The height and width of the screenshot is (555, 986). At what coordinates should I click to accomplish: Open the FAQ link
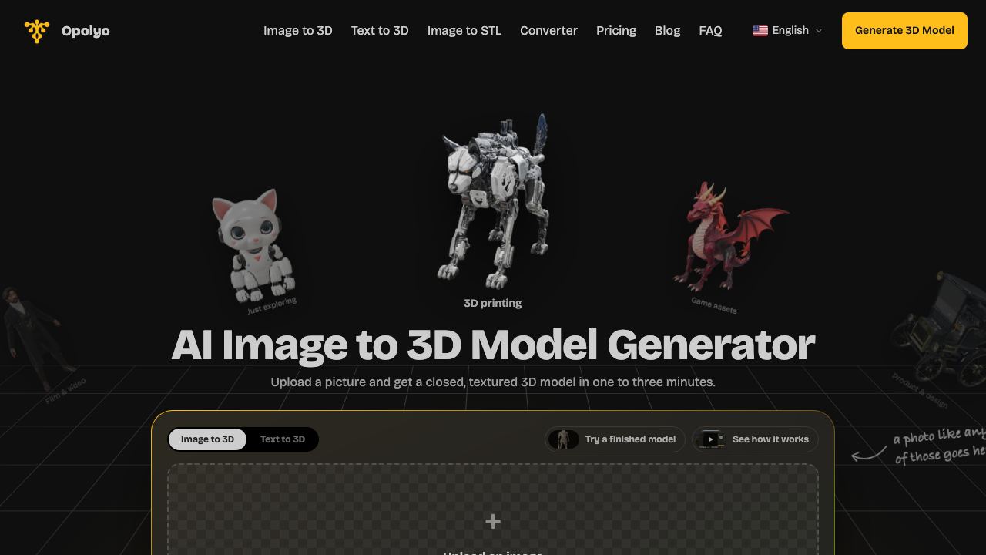[x=710, y=31]
